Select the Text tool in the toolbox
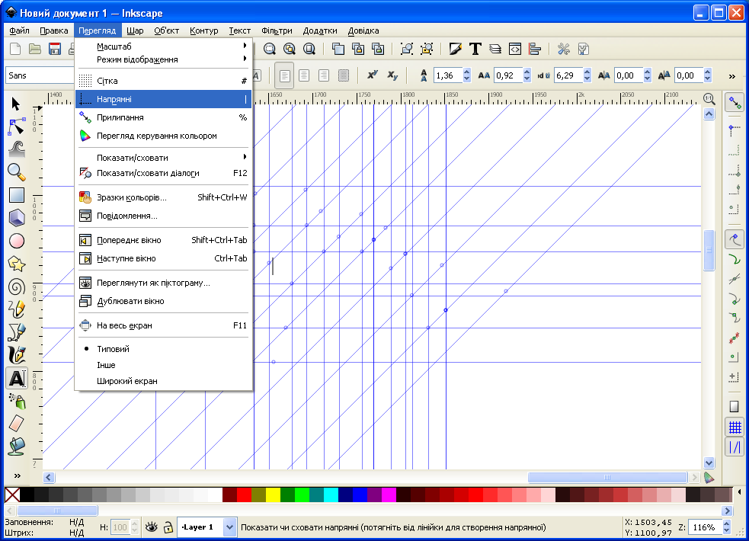749x541 pixels. tap(17, 378)
